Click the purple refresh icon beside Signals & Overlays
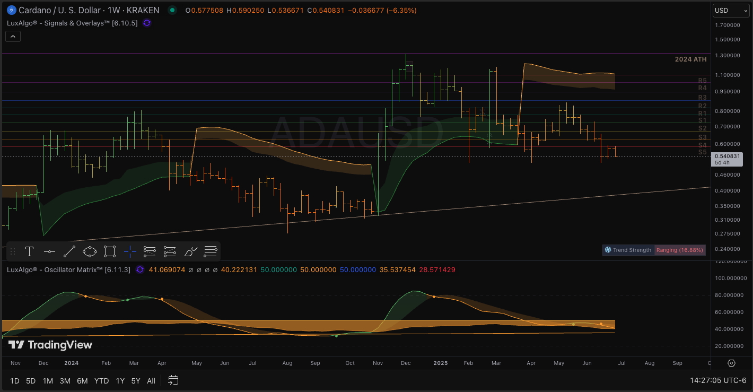The height and width of the screenshot is (392, 753). pos(147,23)
